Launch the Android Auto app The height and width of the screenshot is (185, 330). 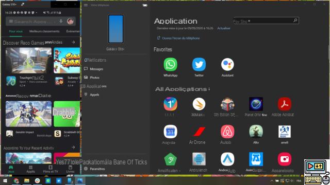tap(227, 159)
